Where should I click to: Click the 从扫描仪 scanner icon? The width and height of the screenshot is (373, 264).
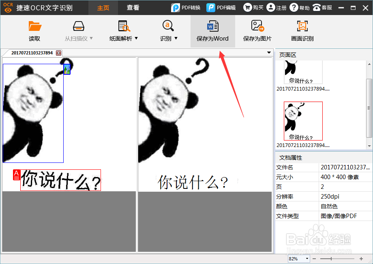pyautogui.click(x=79, y=26)
